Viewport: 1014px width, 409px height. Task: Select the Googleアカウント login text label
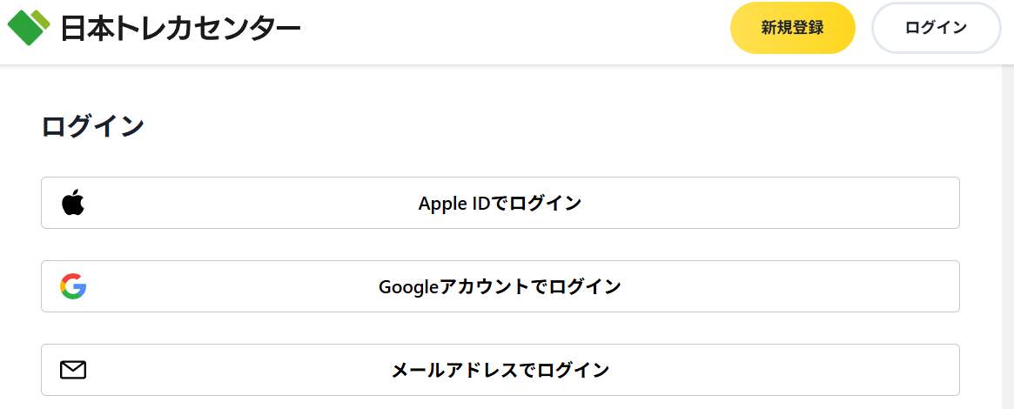coord(500,286)
